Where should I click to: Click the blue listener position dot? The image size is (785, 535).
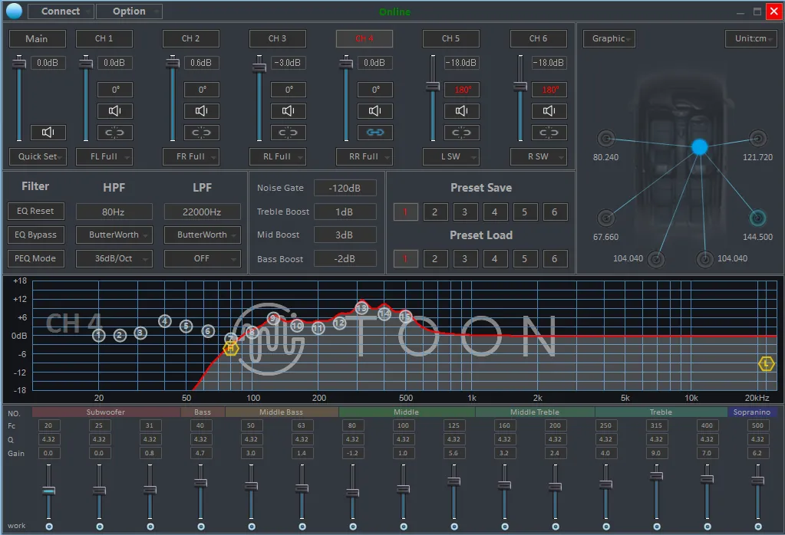(699, 147)
